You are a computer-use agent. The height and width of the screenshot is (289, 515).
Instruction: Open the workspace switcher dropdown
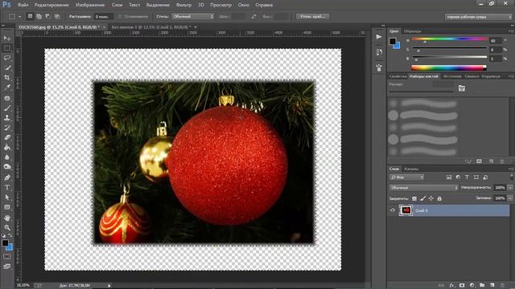pyautogui.click(x=479, y=17)
